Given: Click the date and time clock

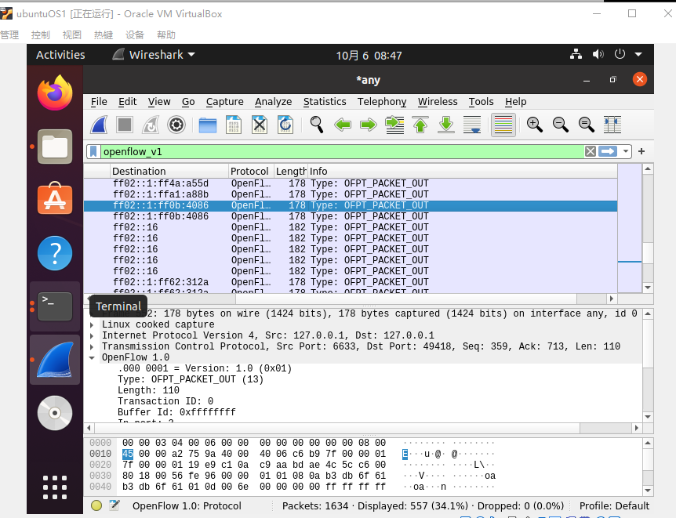Looking at the screenshot, I should pyautogui.click(x=369, y=56).
